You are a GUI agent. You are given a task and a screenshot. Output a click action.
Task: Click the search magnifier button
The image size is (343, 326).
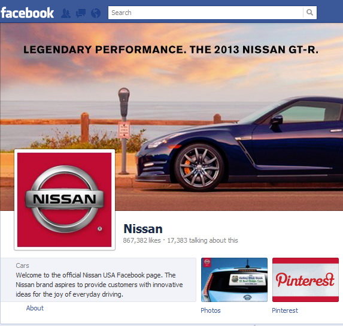tap(309, 13)
